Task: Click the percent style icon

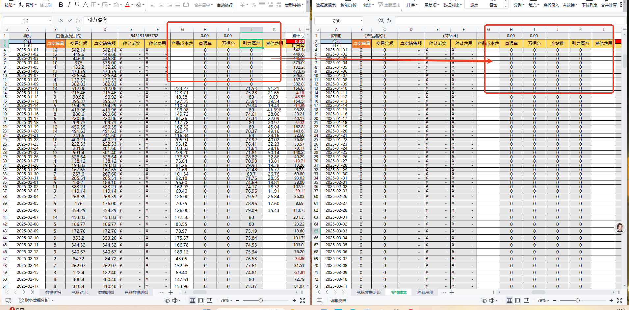Action: (254, 5)
